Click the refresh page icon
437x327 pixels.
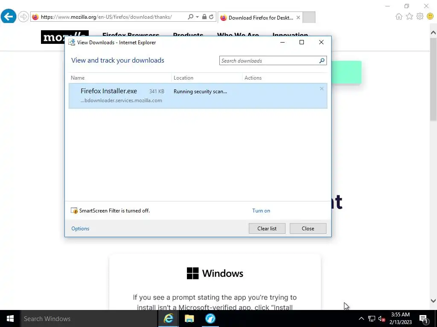(x=211, y=17)
